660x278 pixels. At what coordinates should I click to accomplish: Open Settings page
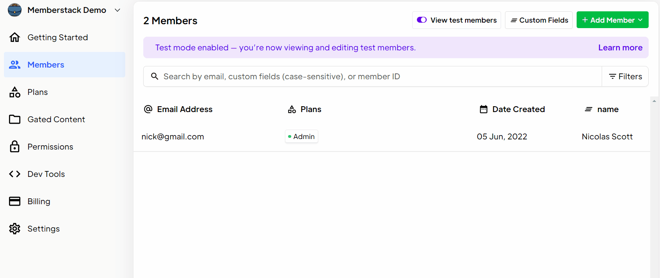43,229
